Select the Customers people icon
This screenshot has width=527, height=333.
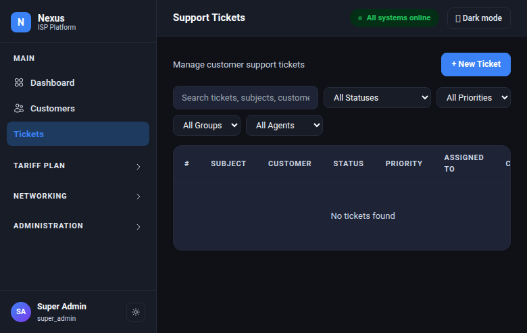point(19,108)
